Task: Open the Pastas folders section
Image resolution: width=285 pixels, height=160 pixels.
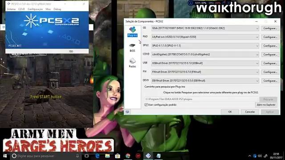Action: (x=132, y=63)
